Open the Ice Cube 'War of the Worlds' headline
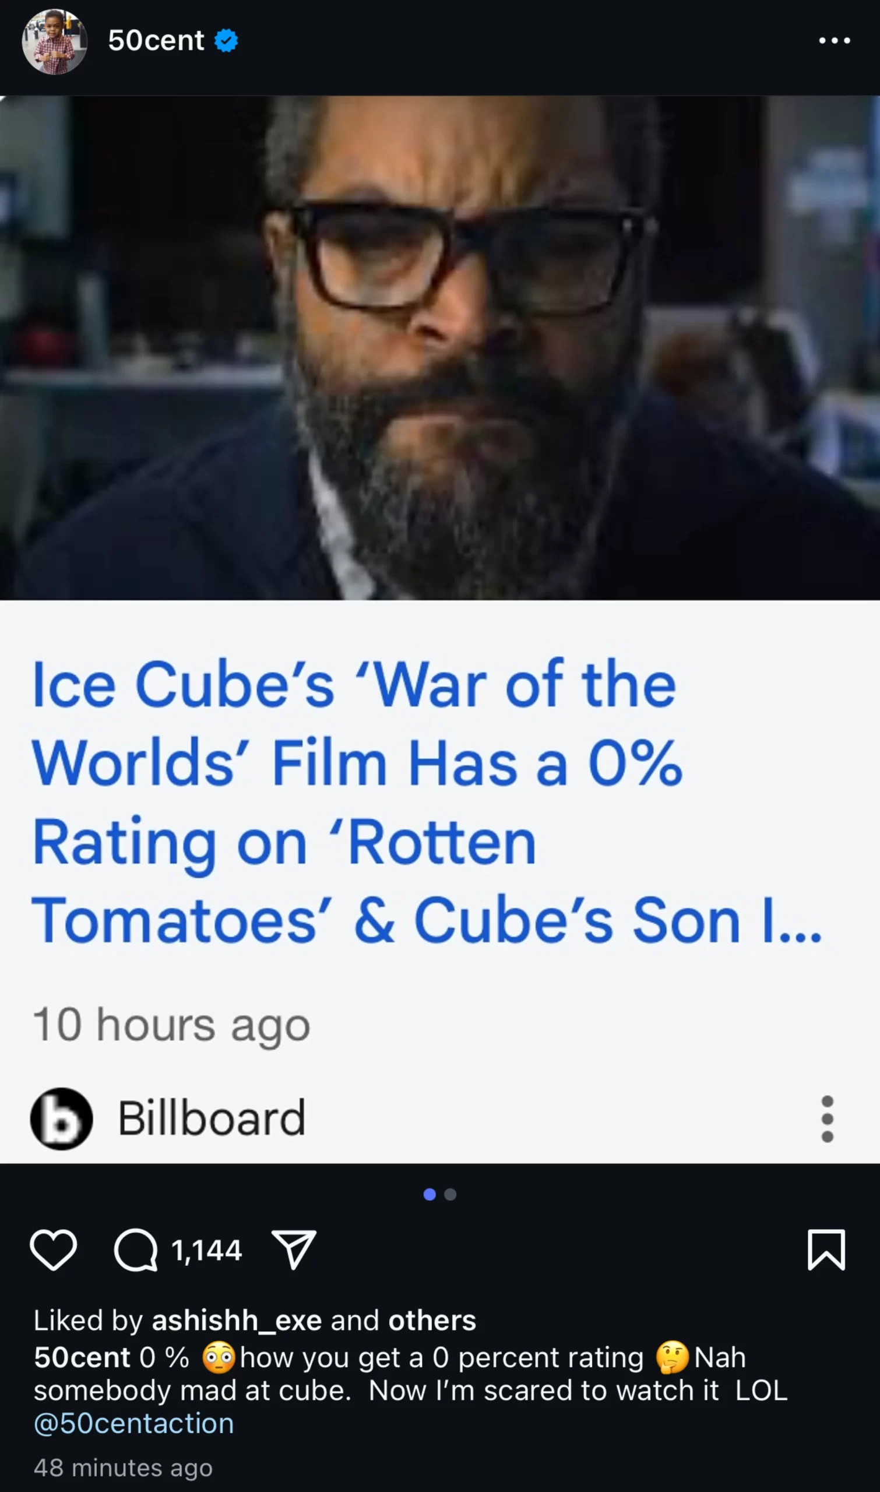 pos(427,802)
